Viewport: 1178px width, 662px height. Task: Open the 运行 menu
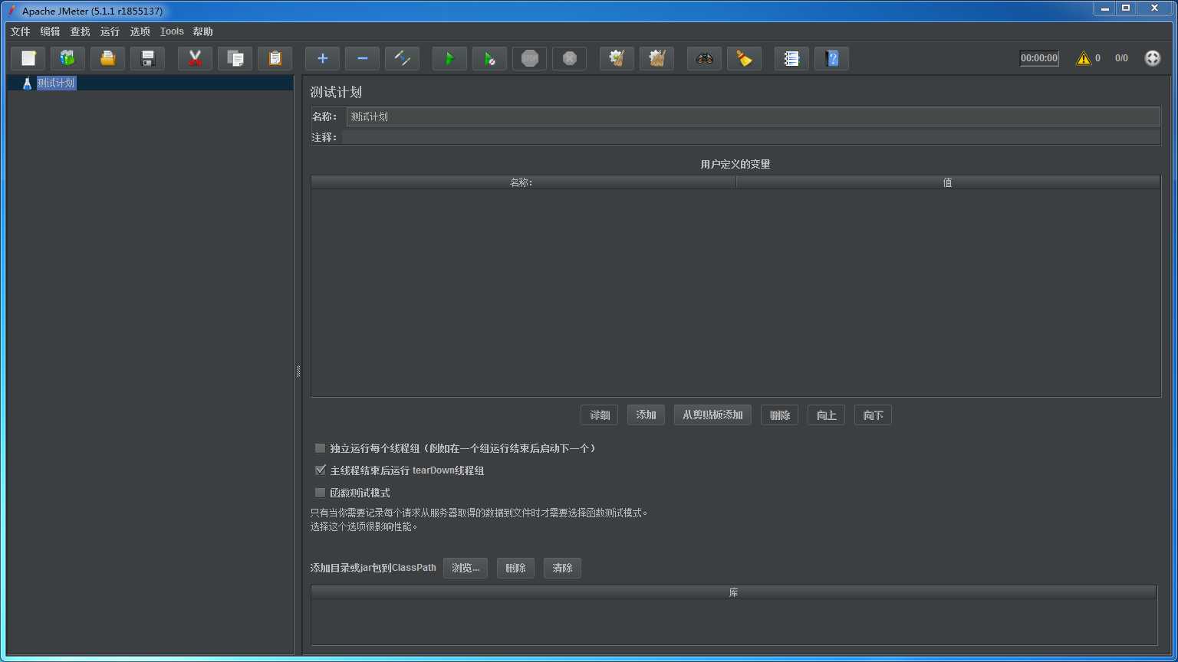(x=110, y=31)
